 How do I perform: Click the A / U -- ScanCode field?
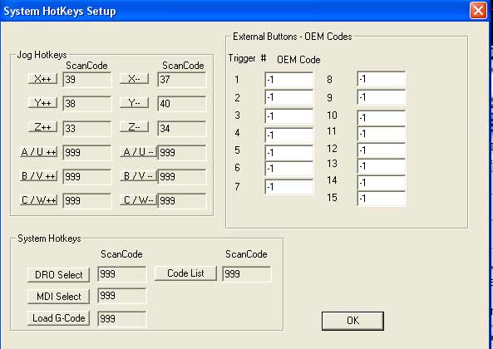point(182,153)
